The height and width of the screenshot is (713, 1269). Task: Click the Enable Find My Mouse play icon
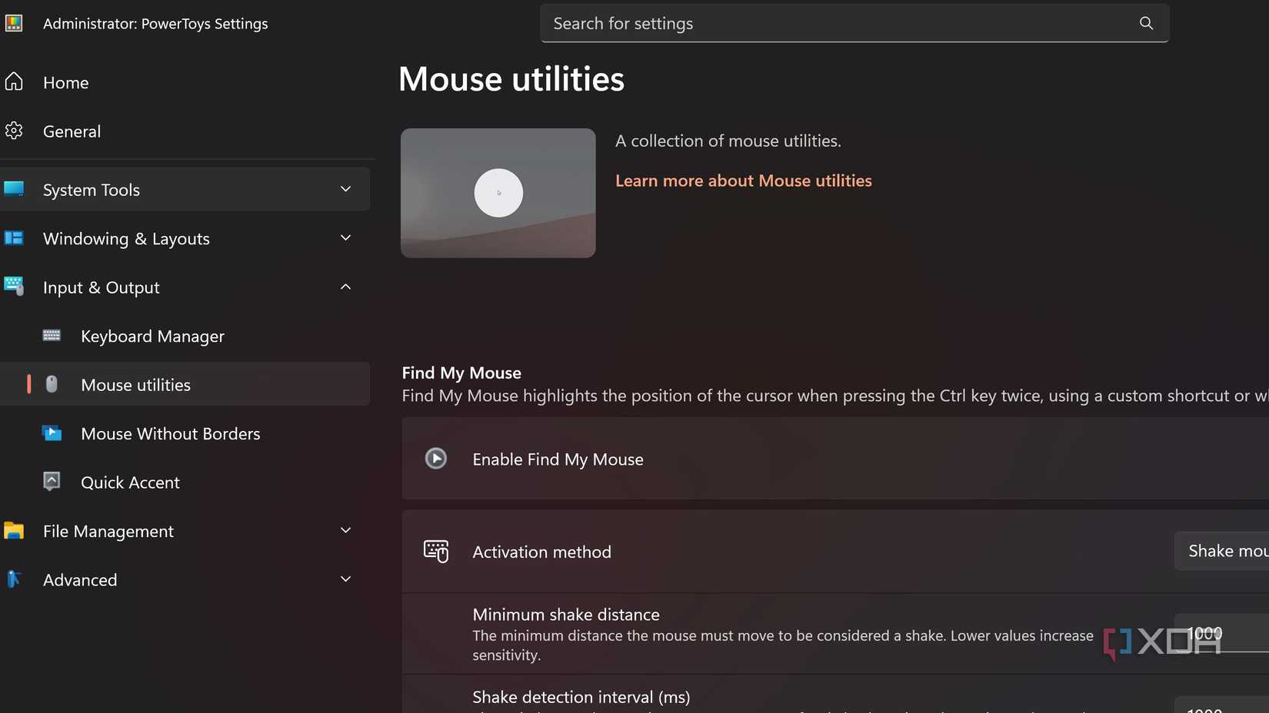click(x=435, y=459)
